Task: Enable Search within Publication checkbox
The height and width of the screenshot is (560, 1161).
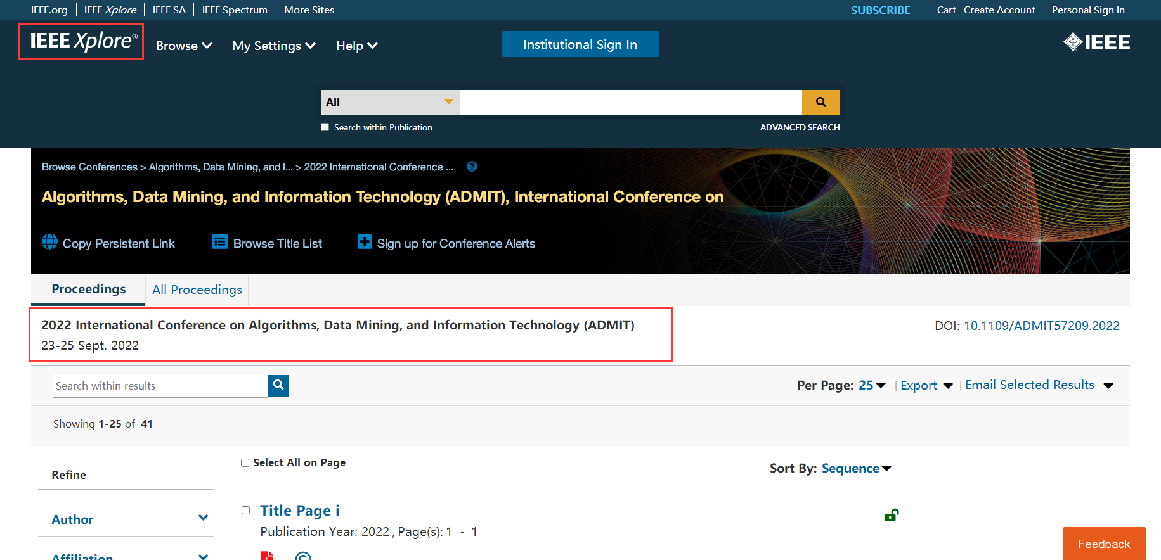Action: point(325,127)
